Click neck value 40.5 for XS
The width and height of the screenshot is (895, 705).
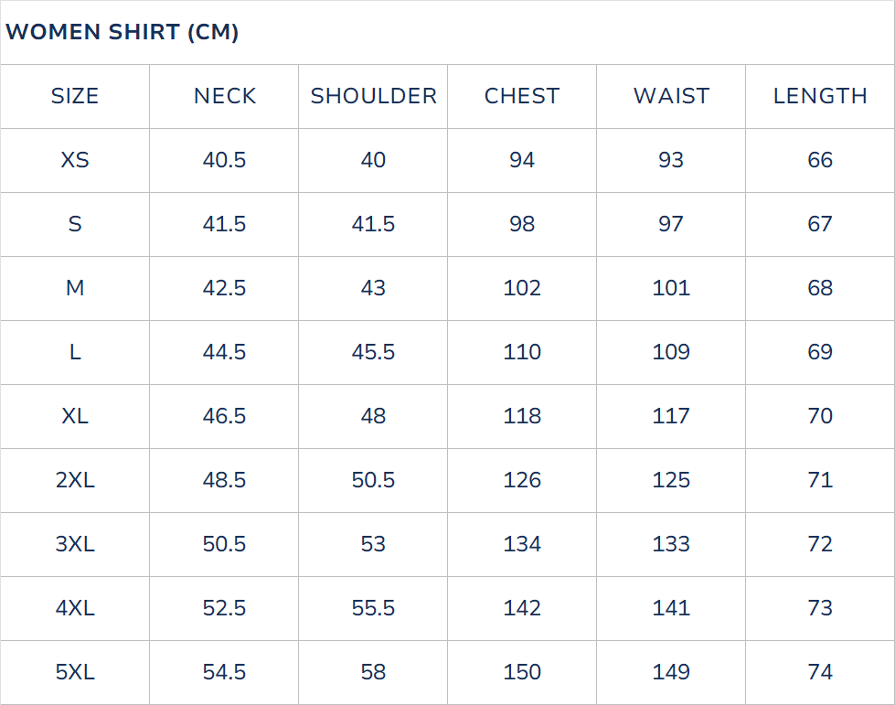pyautogui.click(x=224, y=160)
